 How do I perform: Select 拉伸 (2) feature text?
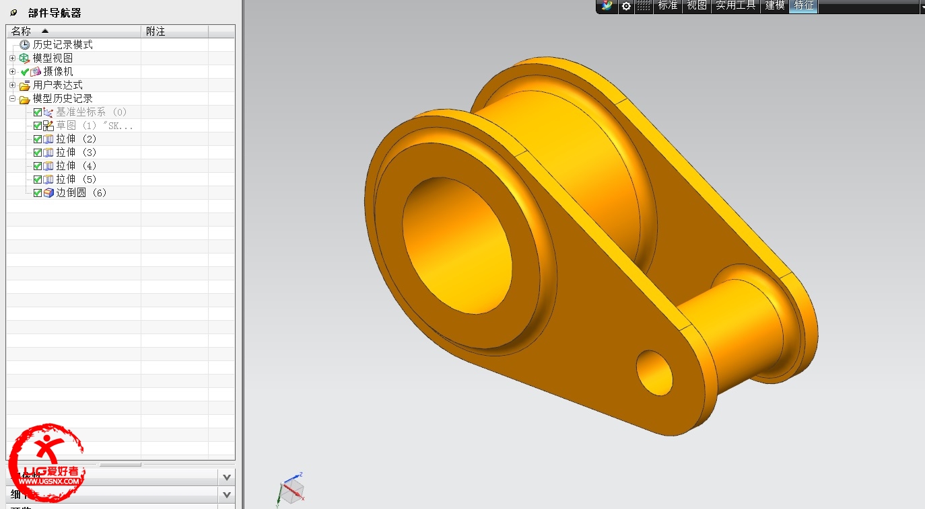click(x=76, y=139)
